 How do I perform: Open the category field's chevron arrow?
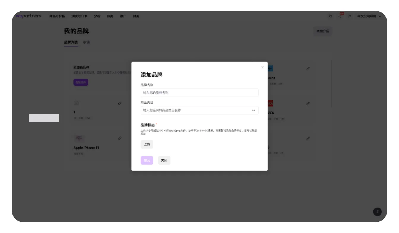[x=254, y=110]
